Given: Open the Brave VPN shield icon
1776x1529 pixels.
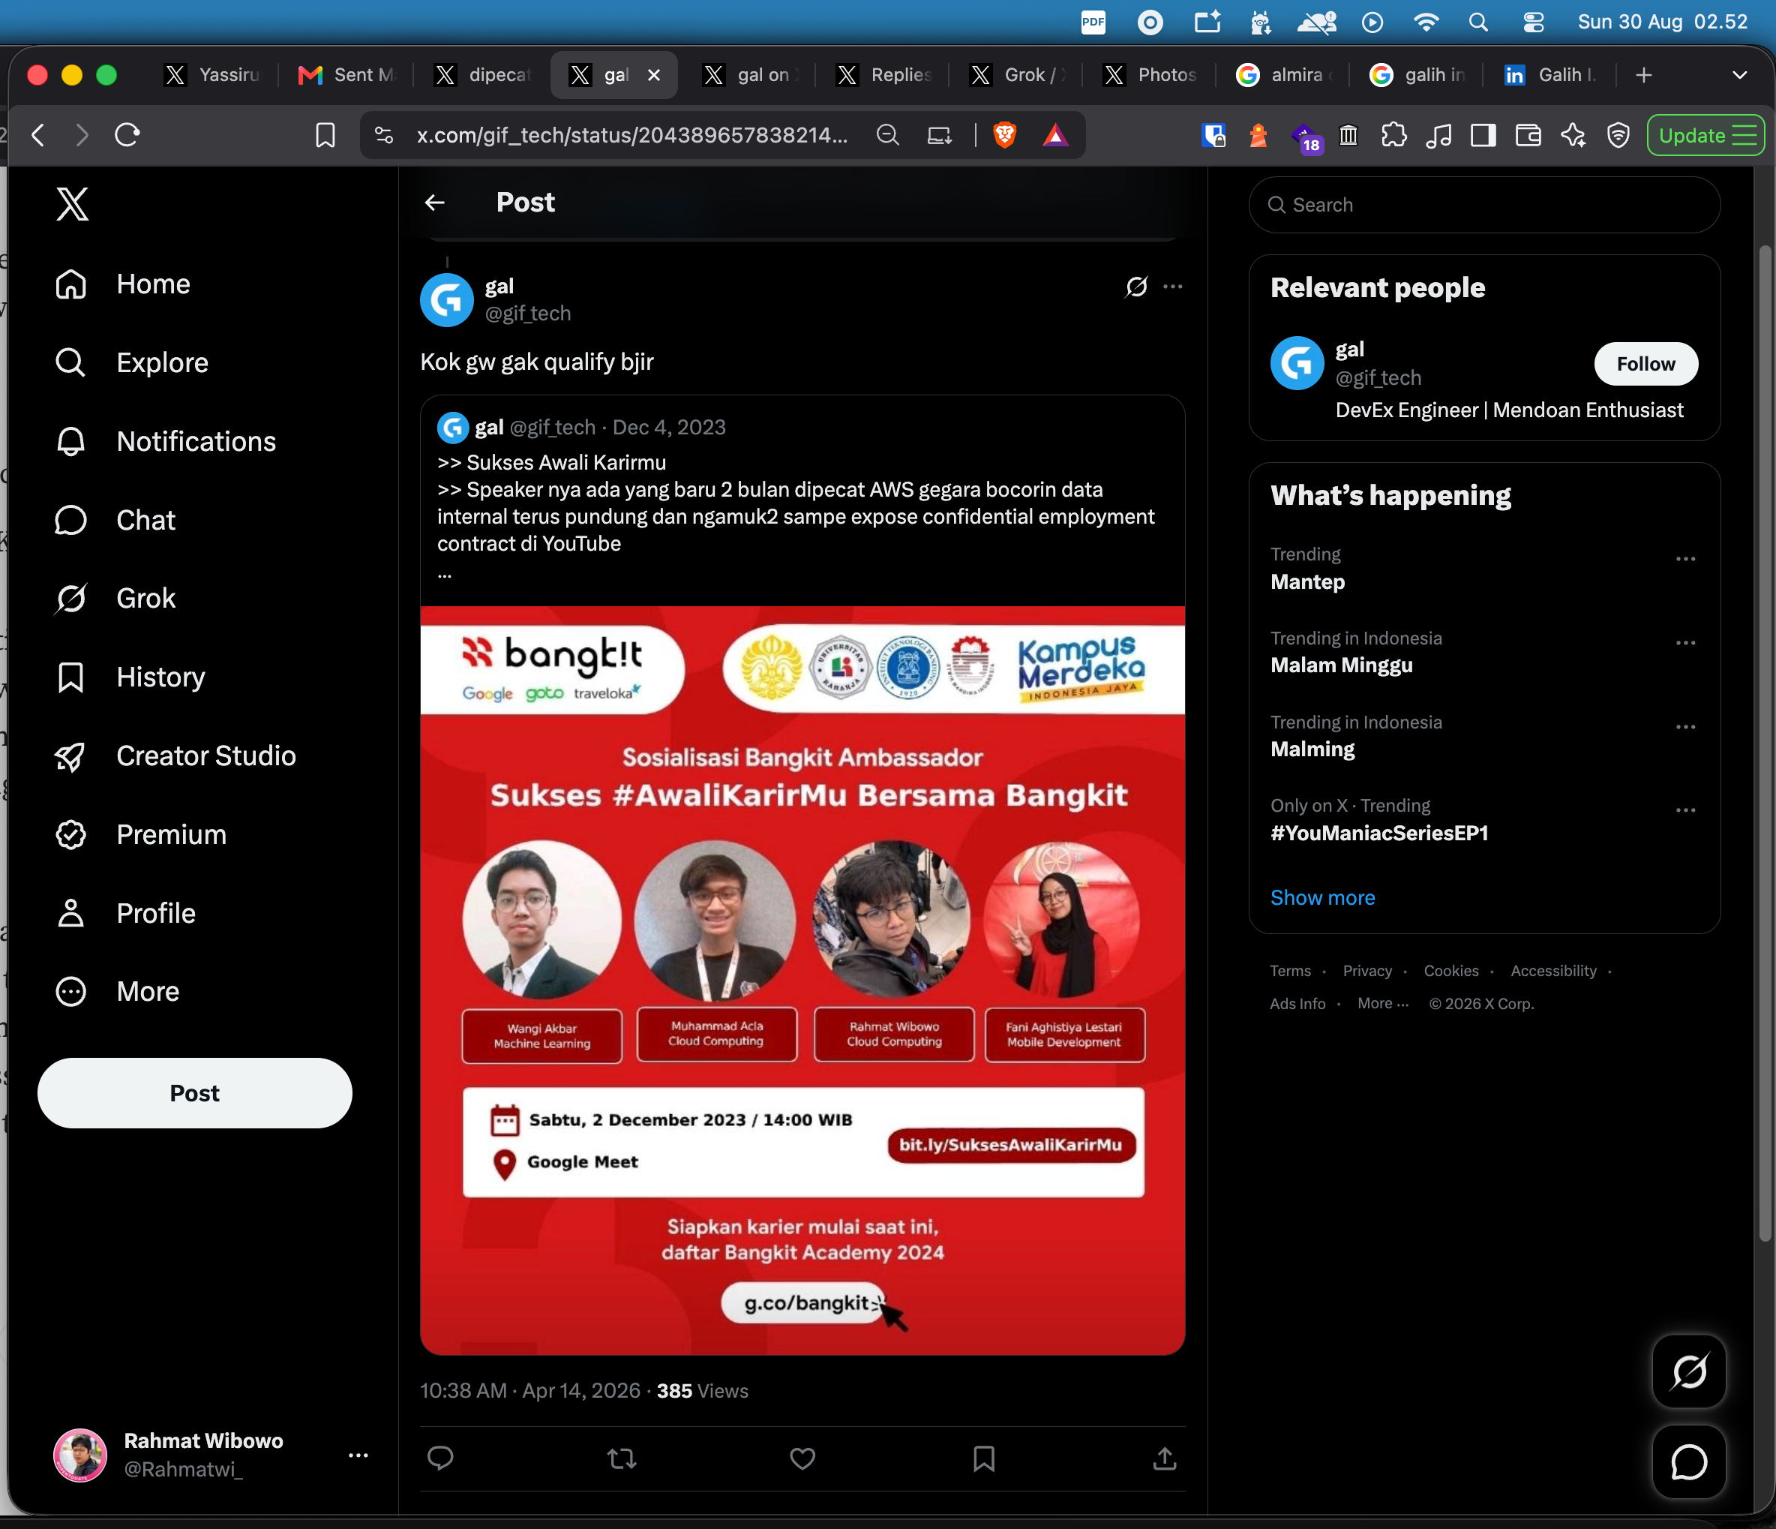Looking at the screenshot, I should coord(1618,136).
